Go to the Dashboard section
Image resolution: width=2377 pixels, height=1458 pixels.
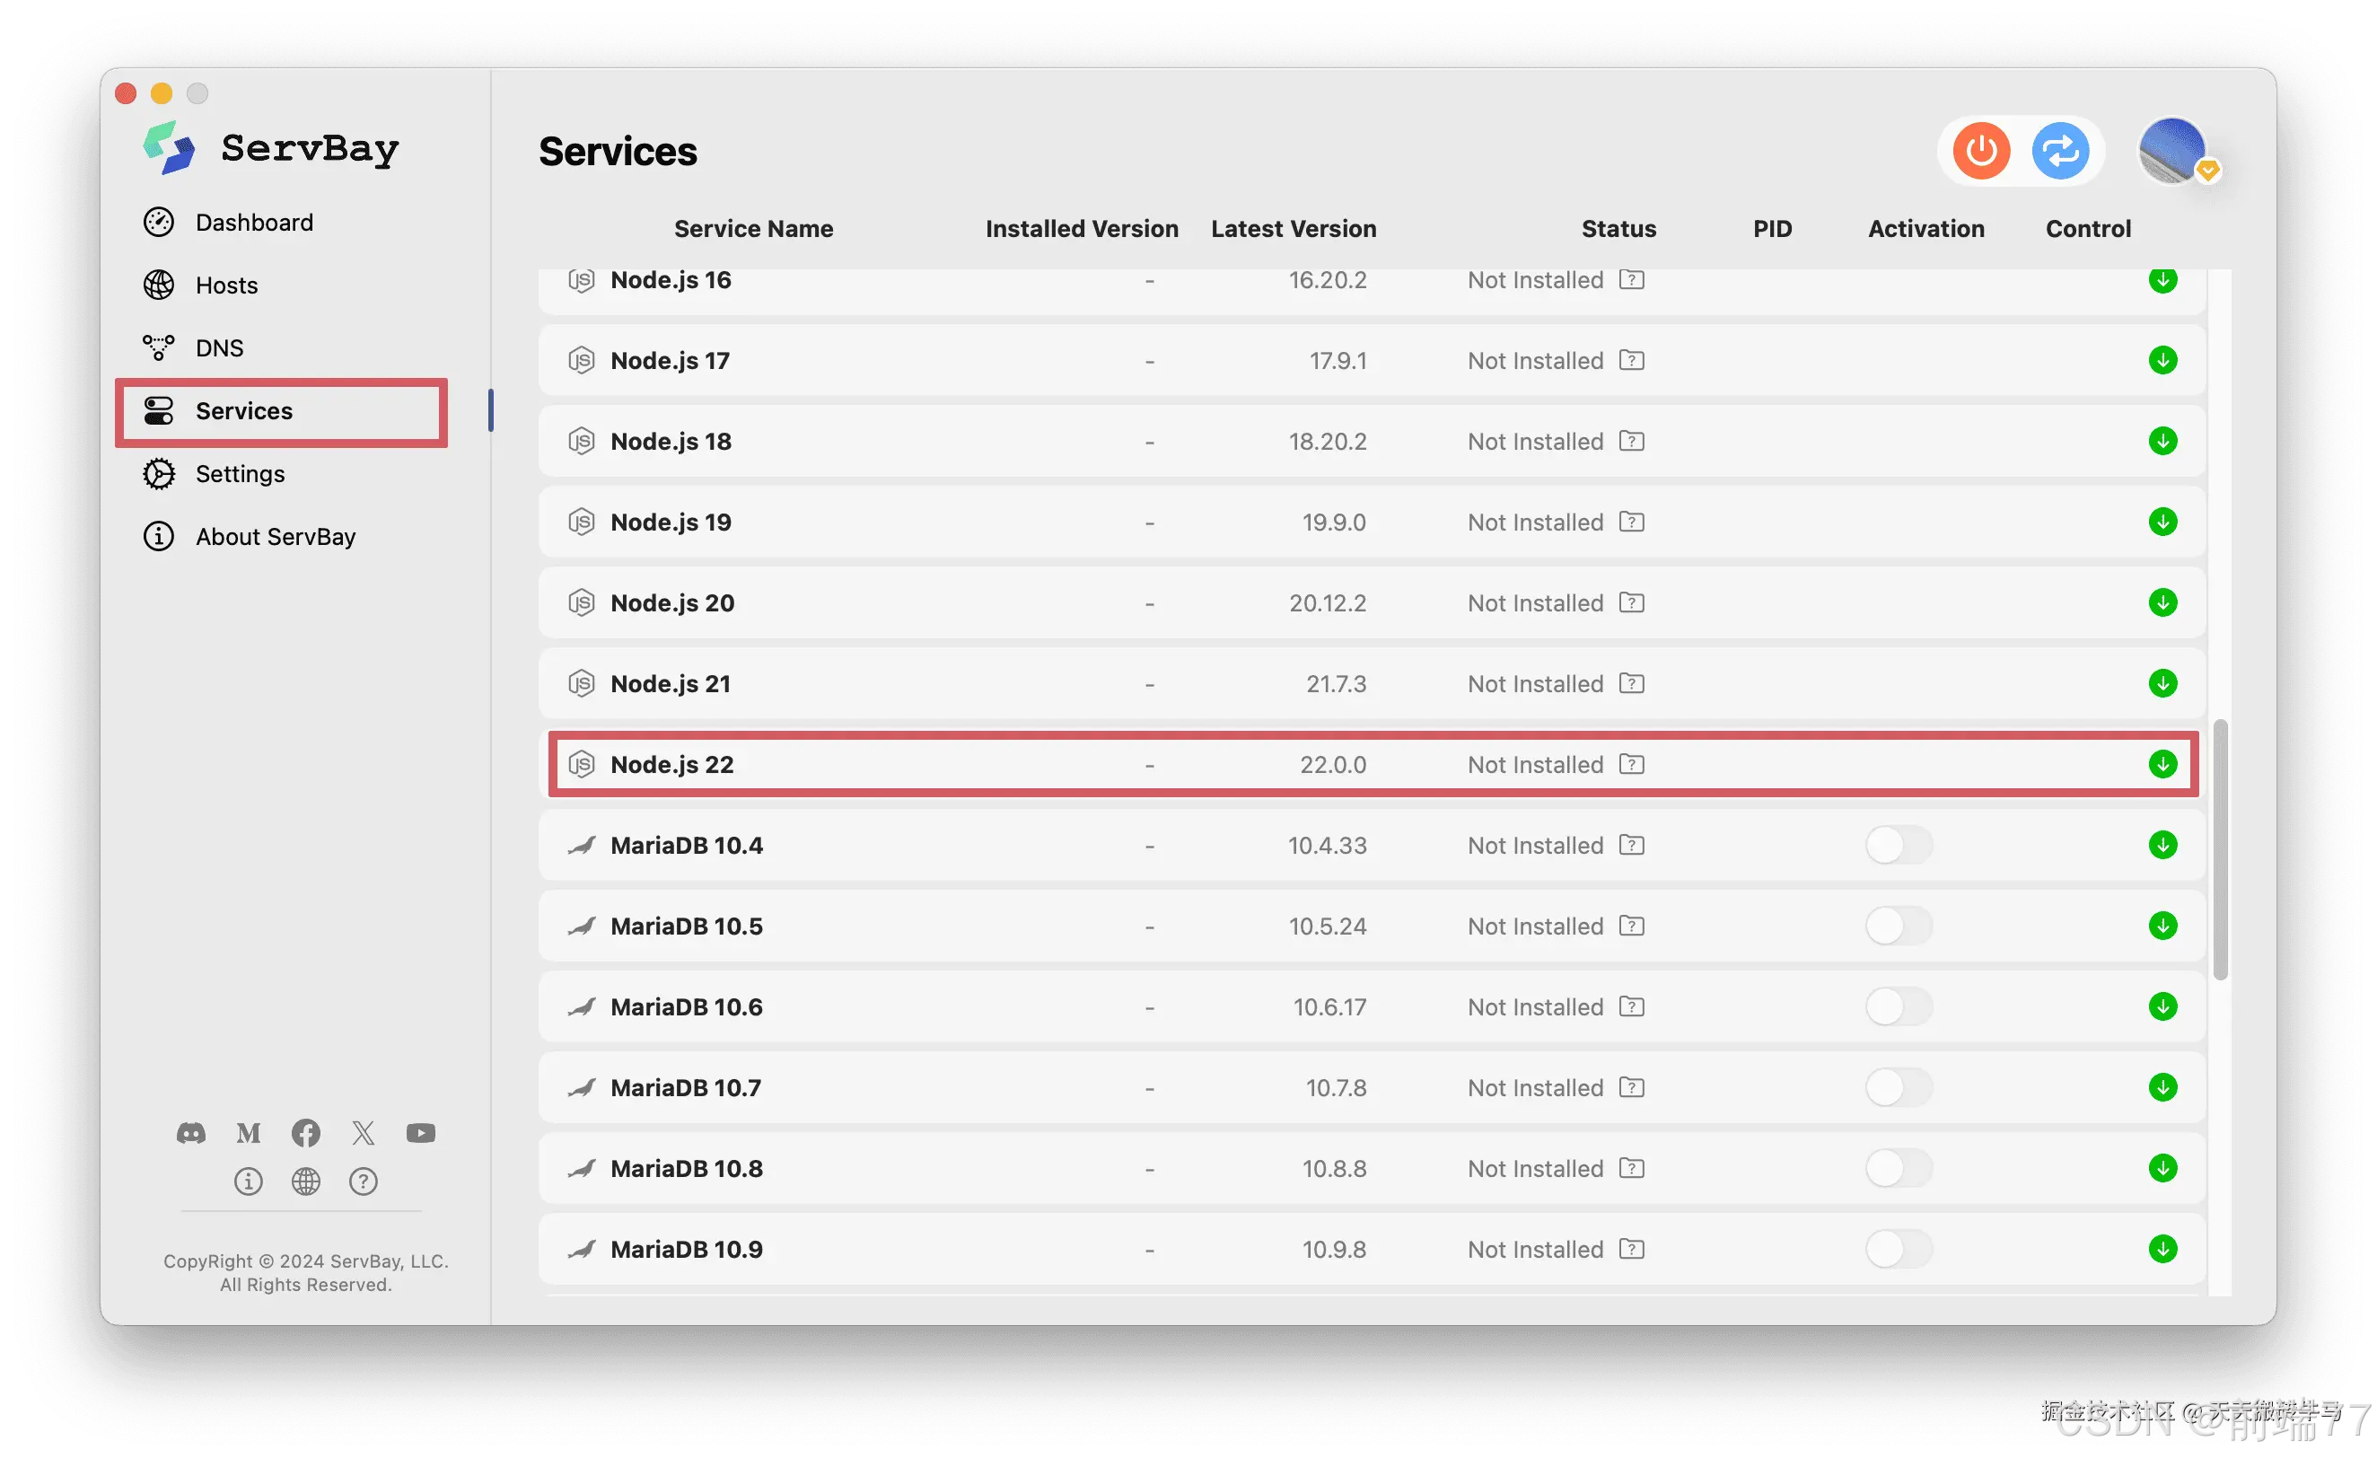coord(254,223)
